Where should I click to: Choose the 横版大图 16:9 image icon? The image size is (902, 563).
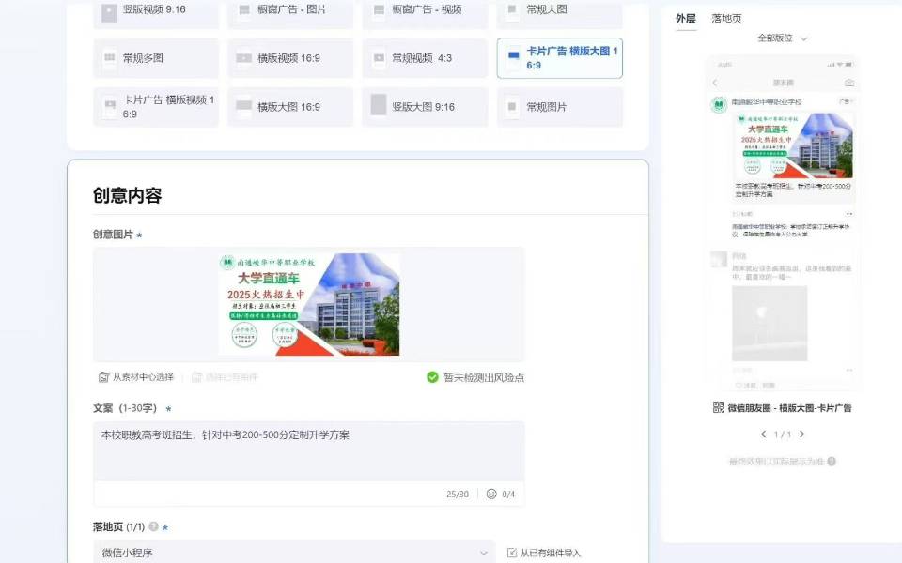tap(244, 106)
